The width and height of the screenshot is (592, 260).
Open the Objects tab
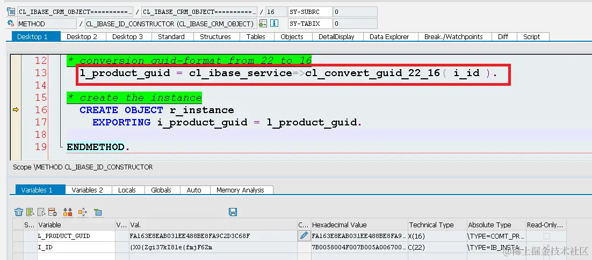[292, 36]
